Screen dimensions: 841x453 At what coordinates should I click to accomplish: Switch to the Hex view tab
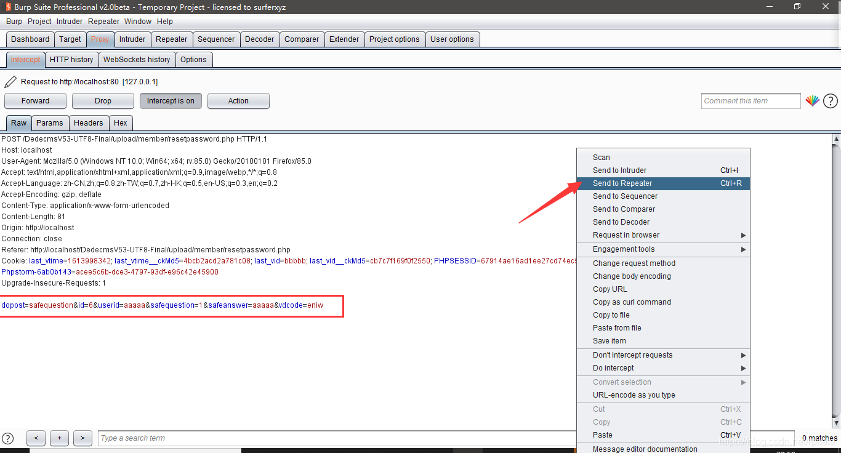(x=121, y=123)
